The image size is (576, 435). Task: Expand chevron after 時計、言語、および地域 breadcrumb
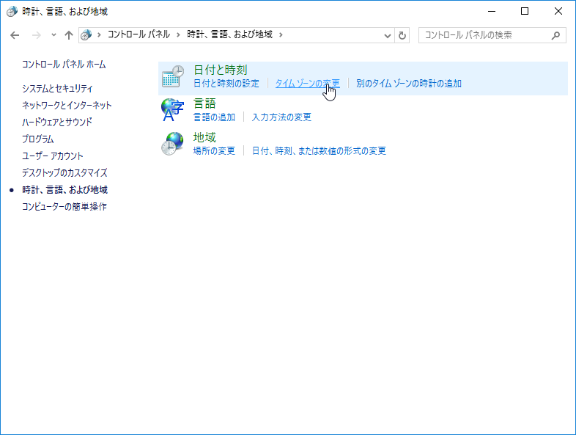coord(281,35)
